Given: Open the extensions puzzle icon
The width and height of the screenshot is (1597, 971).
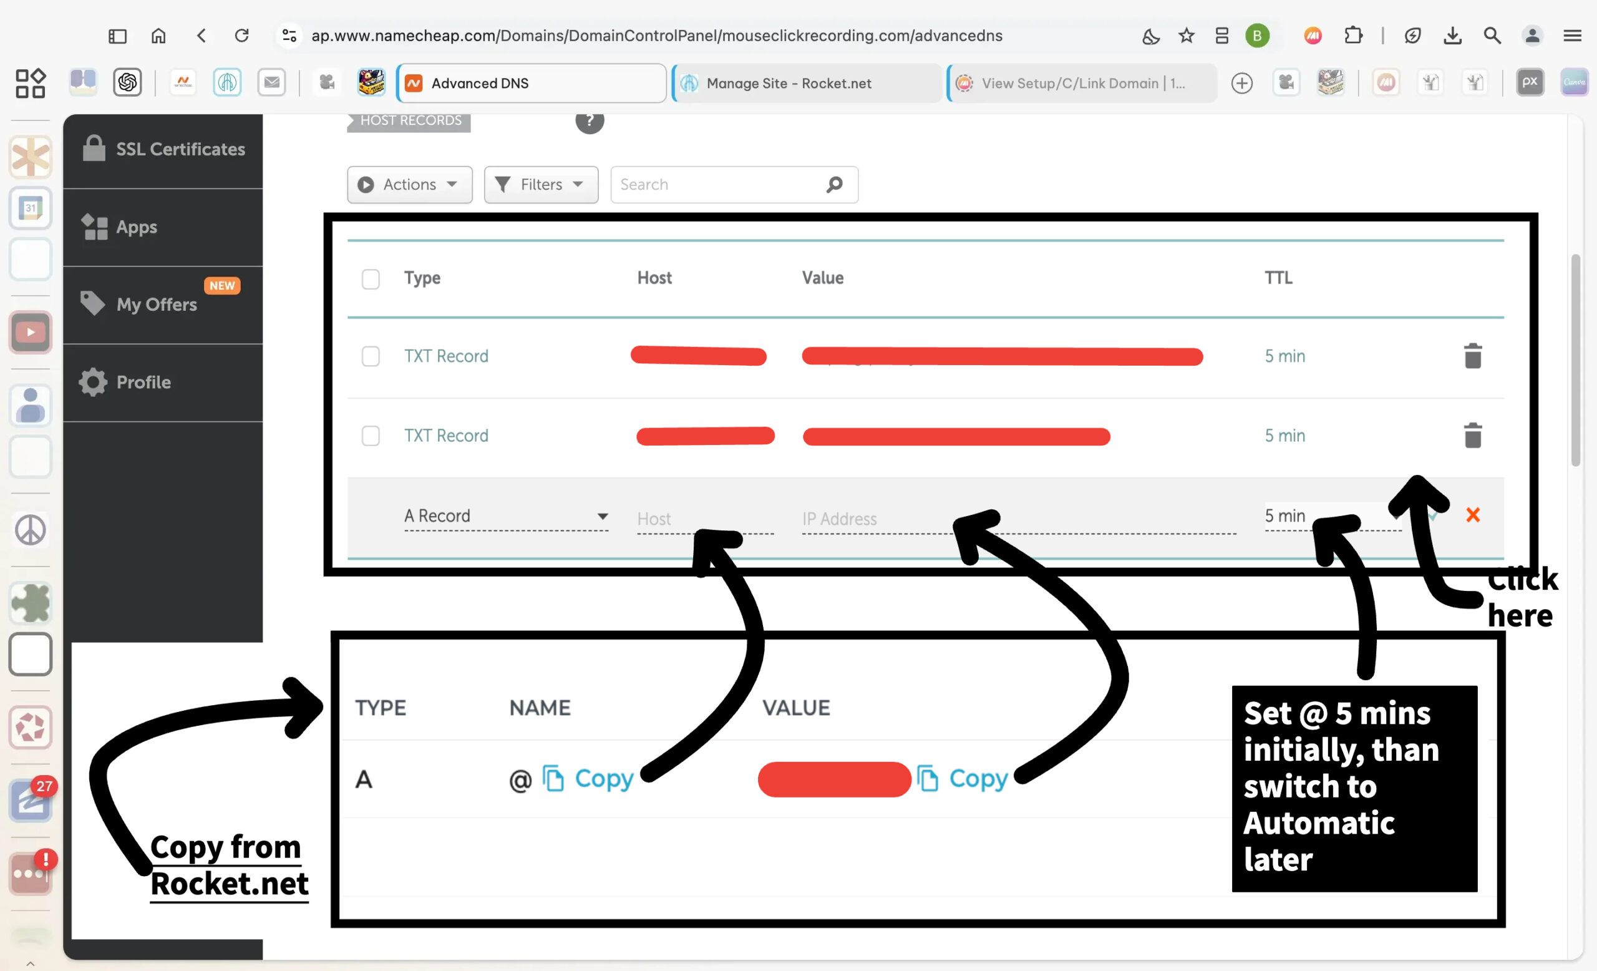Looking at the screenshot, I should coord(1353,36).
